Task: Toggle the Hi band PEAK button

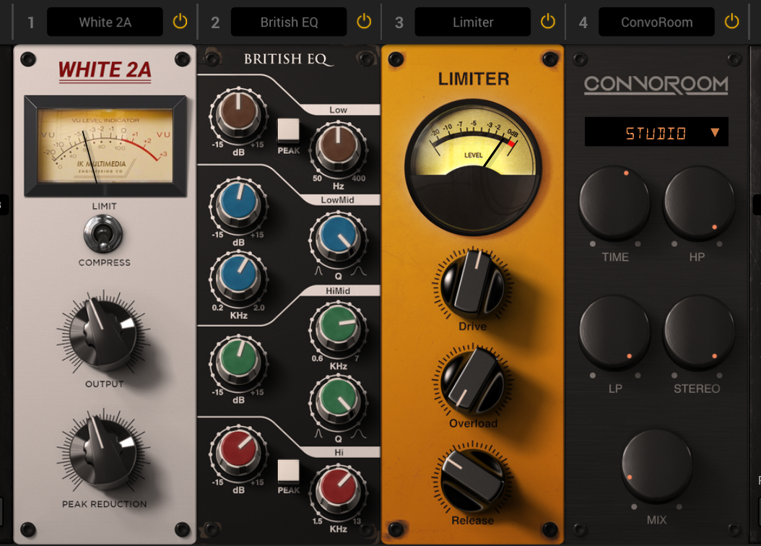Action: point(288,470)
